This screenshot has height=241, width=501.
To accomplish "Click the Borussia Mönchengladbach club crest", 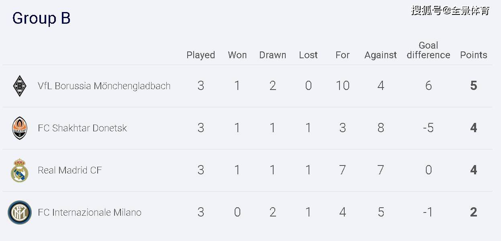I will pos(19,86).
